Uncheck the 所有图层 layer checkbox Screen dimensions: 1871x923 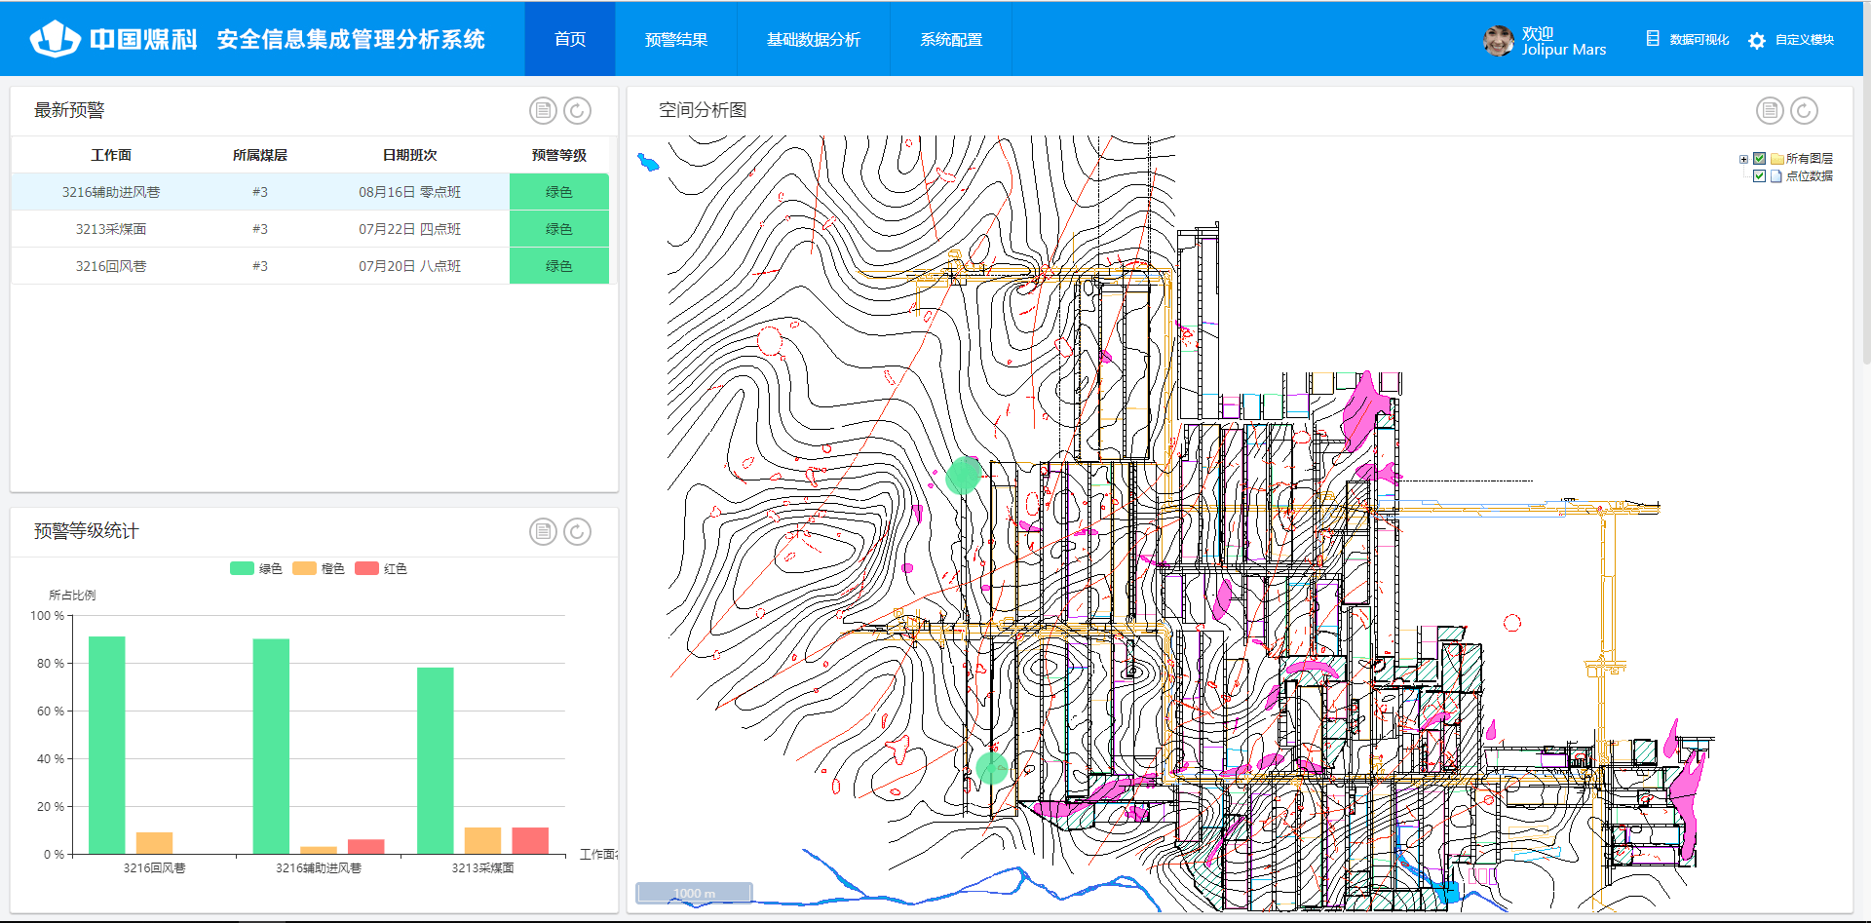(x=1759, y=159)
